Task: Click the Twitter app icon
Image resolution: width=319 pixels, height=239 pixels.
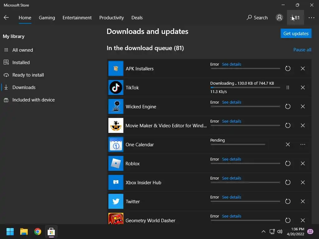Action: (x=116, y=201)
